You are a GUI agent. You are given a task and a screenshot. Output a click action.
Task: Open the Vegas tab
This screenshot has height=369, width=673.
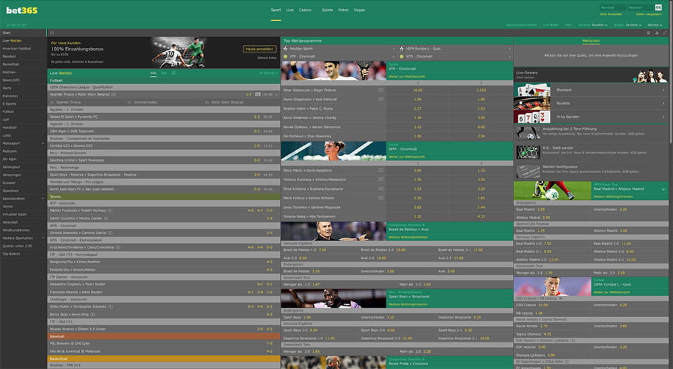[359, 10]
